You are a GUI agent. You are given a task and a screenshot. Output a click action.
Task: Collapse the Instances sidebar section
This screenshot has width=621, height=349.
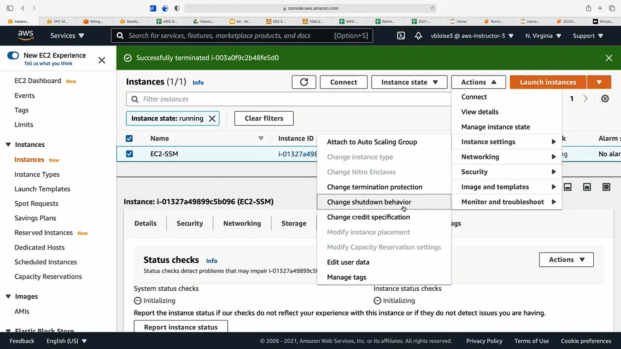tap(8, 145)
